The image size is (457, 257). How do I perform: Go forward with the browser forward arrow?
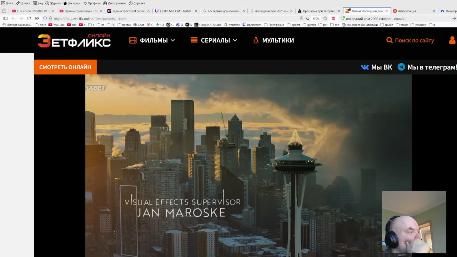click(x=21, y=19)
